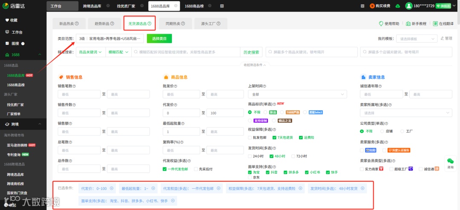Click the keyword search input box
Viewport: 460px width, 210px height.
[186, 52]
